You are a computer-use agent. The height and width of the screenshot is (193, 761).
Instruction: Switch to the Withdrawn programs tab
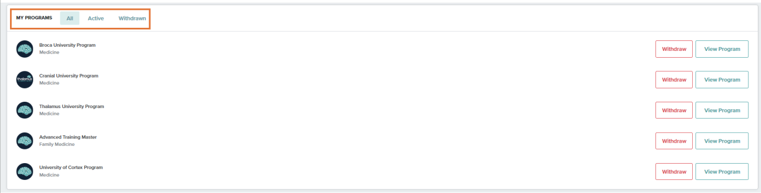click(x=132, y=18)
